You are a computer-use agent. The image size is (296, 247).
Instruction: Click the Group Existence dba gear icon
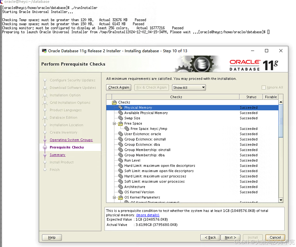pyautogui.click(x=120, y=144)
